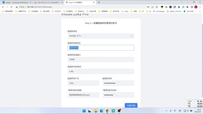The height and width of the screenshot is (114, 203).
Task: Click the database name field containing Lsky
Action: 101,71
